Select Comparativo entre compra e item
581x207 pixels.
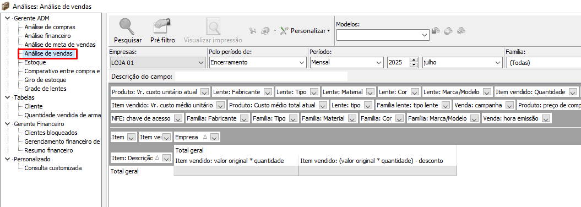point(62,71)
